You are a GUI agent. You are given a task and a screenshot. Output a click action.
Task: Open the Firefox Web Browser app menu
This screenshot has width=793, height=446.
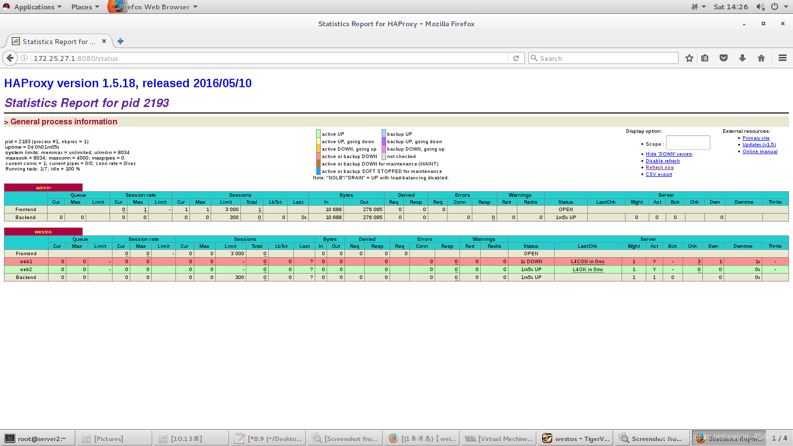(154, 6)
